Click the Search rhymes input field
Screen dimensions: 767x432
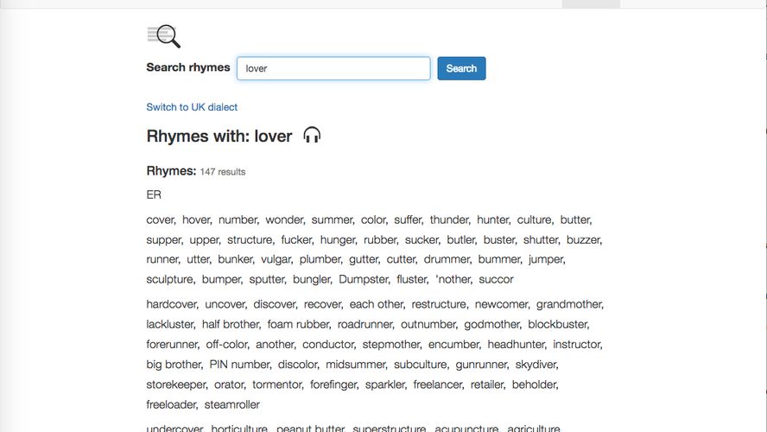pos(333,68)
